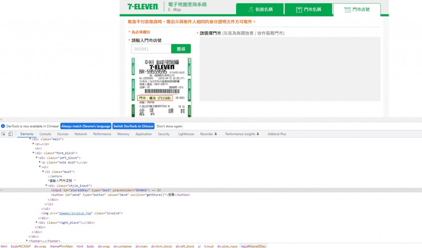The width and height of the screenshot is (422, 248).
Task: Click the empty grey store selection list
Action: 290,69
